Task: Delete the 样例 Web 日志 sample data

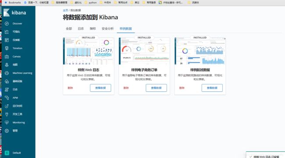Action: click(x=70, y=88)
